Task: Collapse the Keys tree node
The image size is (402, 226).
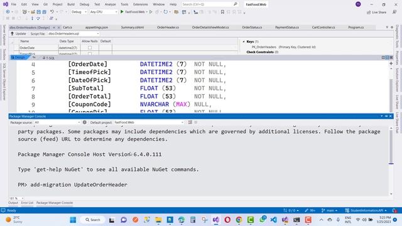Action: (244, 41)
